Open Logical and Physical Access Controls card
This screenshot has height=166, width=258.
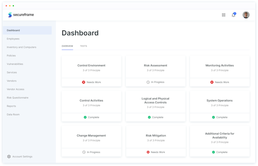(x=156, y=106)
